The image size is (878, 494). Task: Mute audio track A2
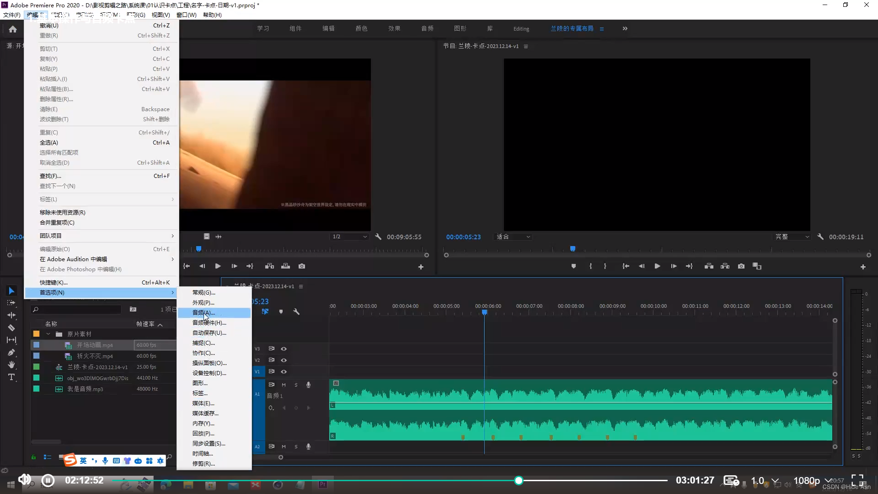click(x=284, y=447)
